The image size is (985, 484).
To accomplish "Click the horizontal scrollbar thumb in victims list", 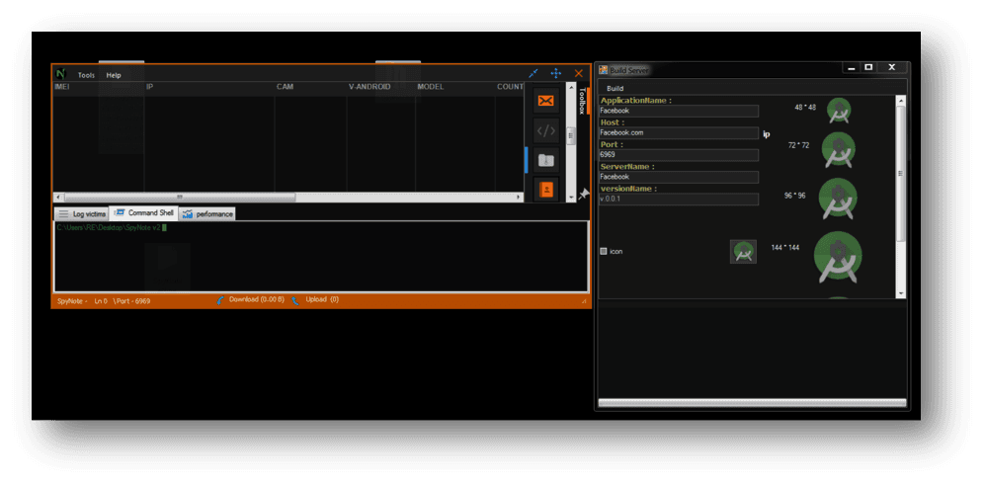I will coord(180,198).
